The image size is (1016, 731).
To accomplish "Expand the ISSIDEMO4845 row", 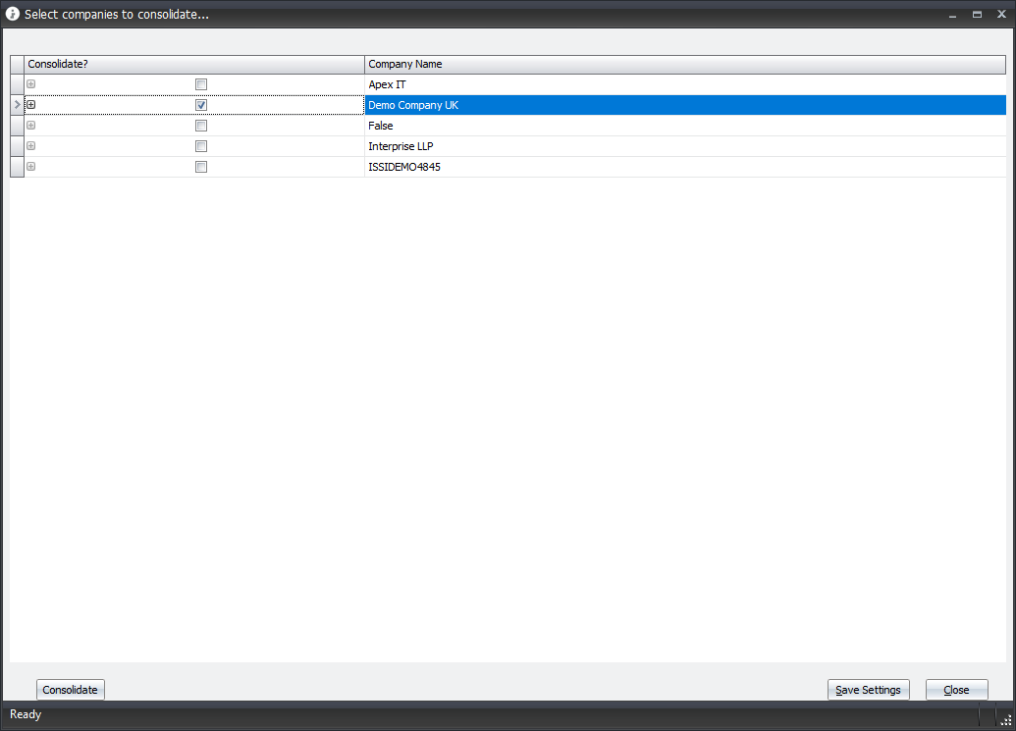I will click(x=31, y=167).
